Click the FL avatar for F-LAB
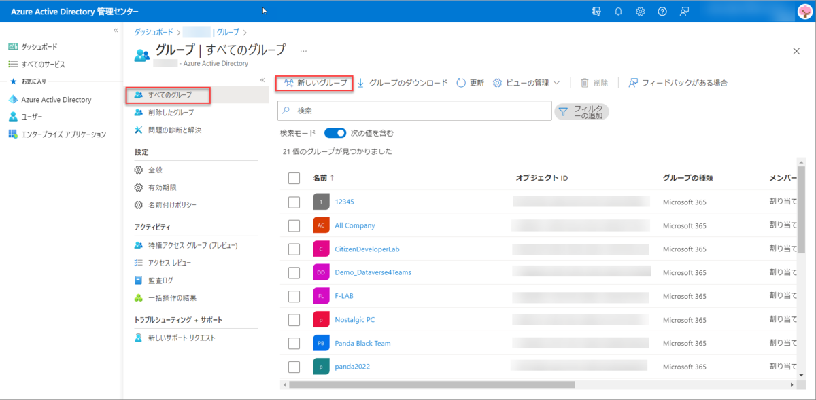The height and width of the screenshot is (400, 816). tap(321, 296)
